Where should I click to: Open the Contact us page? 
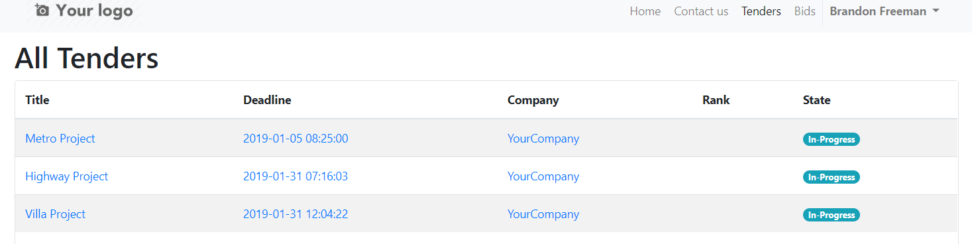701,11
